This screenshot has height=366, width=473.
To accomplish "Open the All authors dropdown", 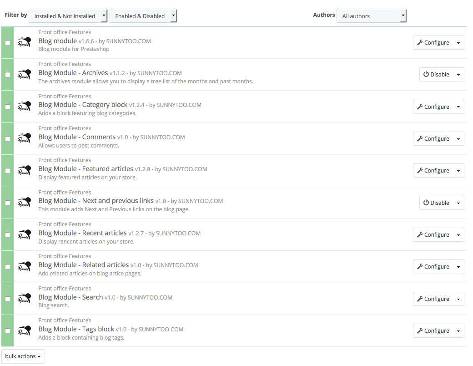I will pyautogui.click(x=372, y=16).
